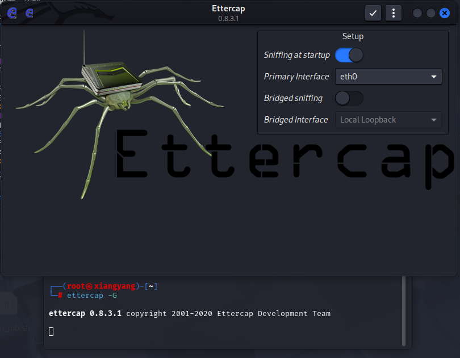The width and height of the screenshot is (460, 358).
Task: Open the Bridged Interface Local Loopback dropdown
Action: [388, 120]
